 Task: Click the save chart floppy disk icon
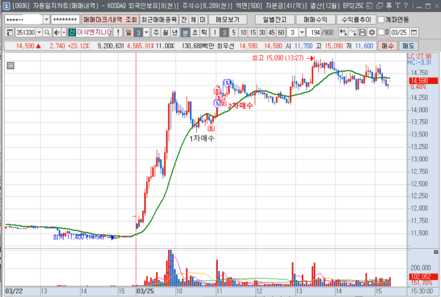pyautogui.click(x=362, y=32)
